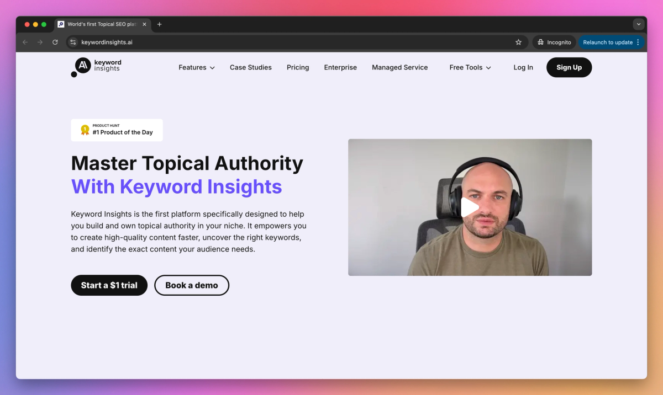Click the yellow macOS minimize button
Viewport: 663px width, 395px height.
point(35,24)
